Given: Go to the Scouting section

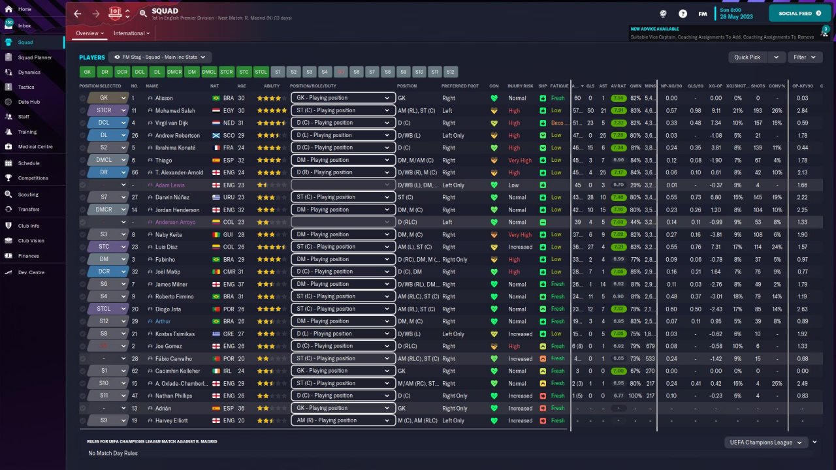Looking at the screenshot, I should click(x=28, y=195).
